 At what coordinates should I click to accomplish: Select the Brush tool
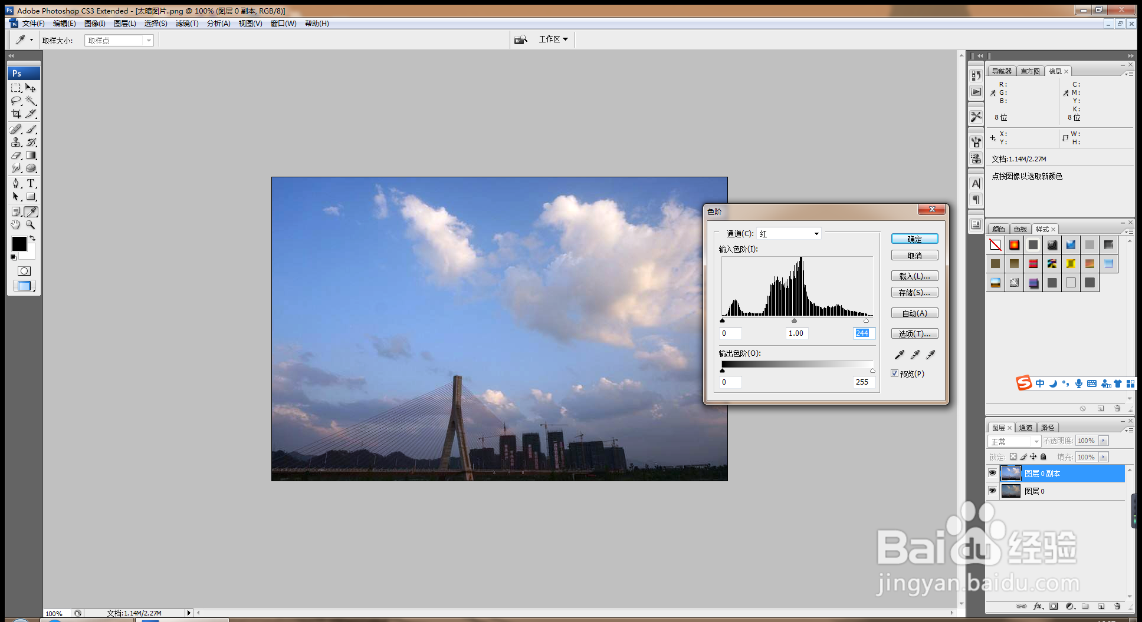click(x=31, y=129)
